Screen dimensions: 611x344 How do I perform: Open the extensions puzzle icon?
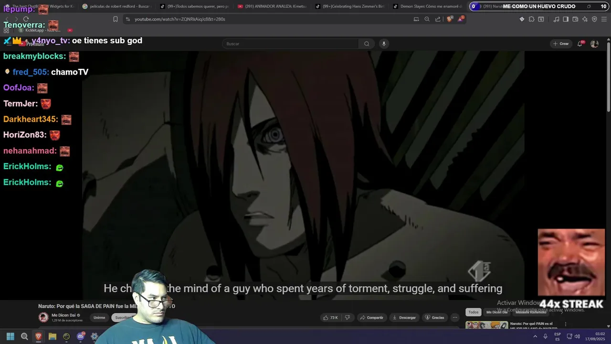(x=531, y=19)
